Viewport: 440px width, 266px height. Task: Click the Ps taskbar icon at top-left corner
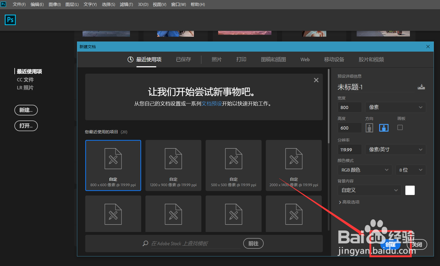tap(3, 4)
